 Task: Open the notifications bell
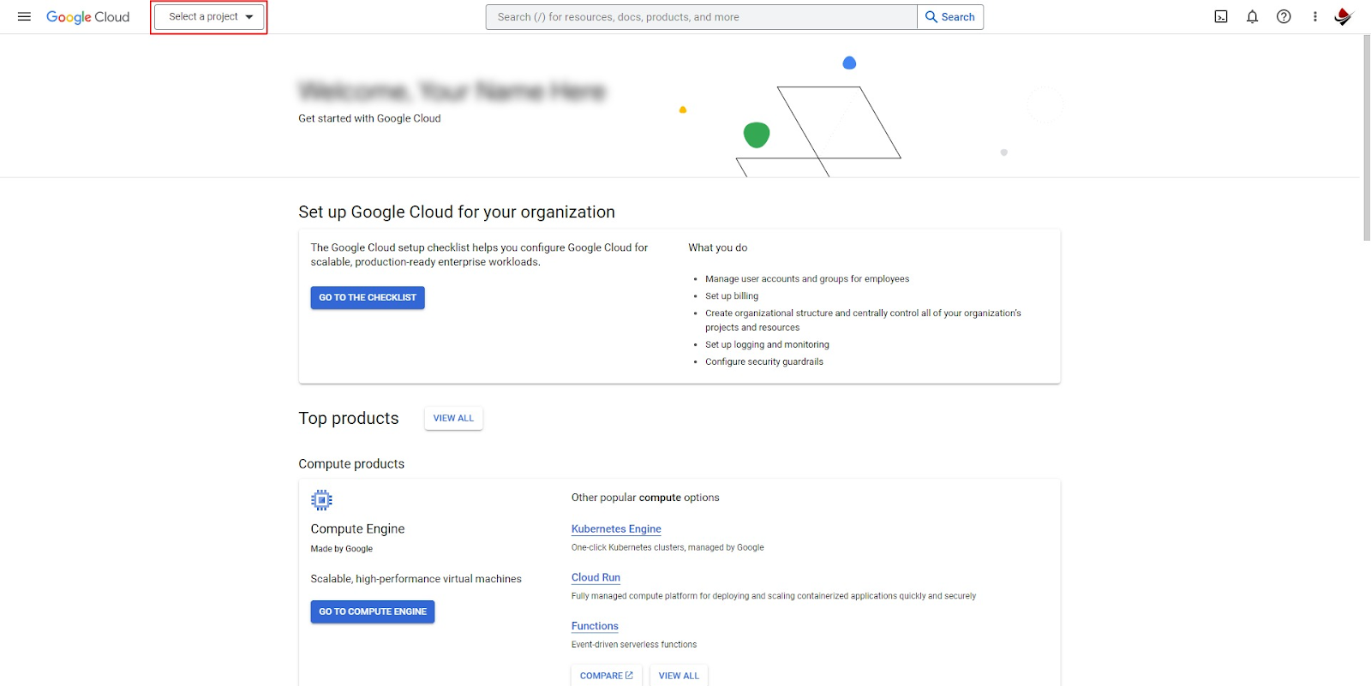(1252, 17)
